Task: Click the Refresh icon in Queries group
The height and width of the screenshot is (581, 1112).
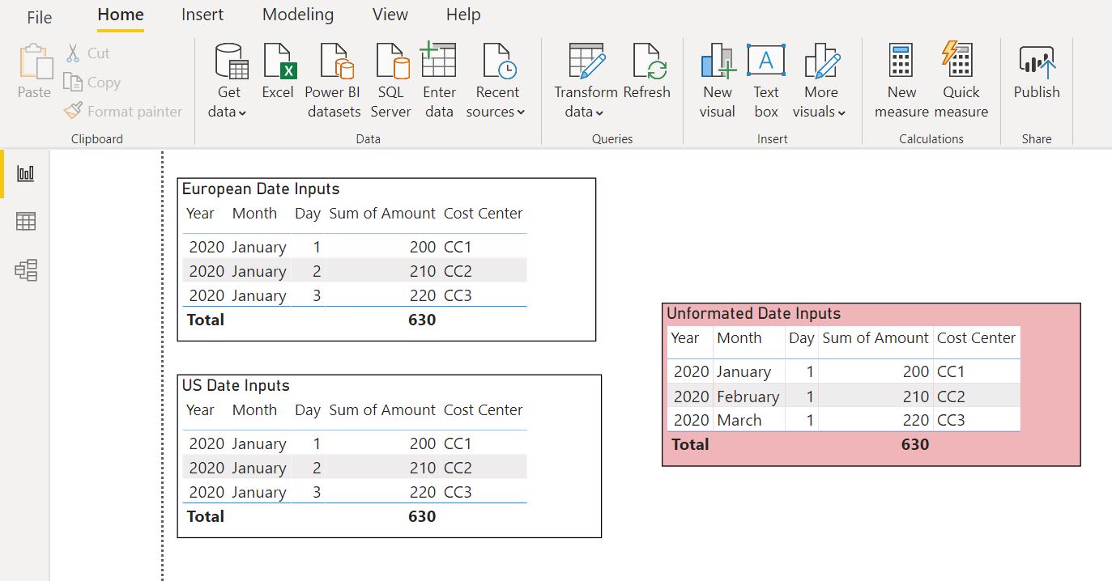Action: (647, 65)
